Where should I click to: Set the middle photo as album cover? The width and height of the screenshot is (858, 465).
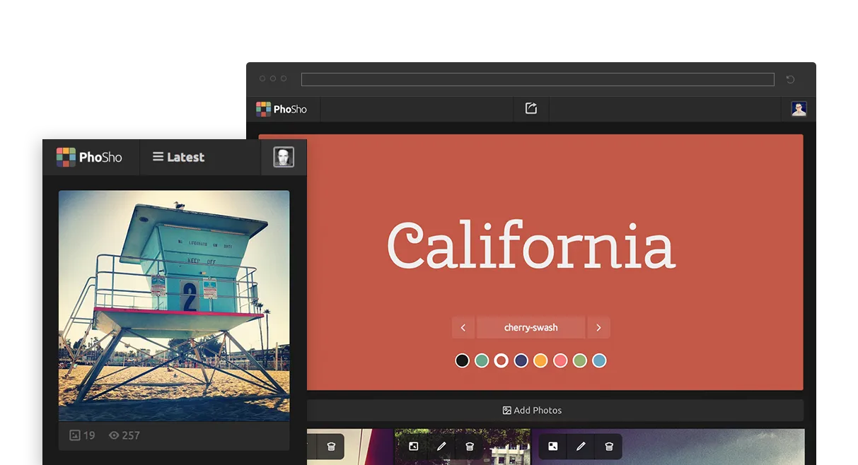click(x=414, y=447)
